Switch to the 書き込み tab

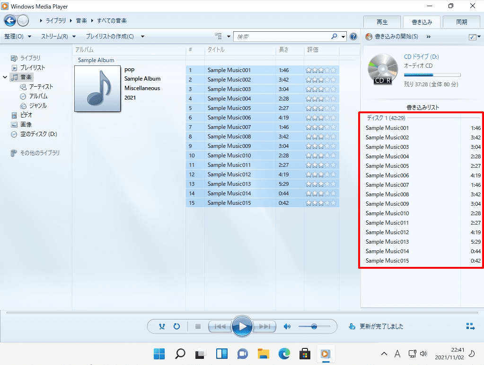(x=422, y=22)
